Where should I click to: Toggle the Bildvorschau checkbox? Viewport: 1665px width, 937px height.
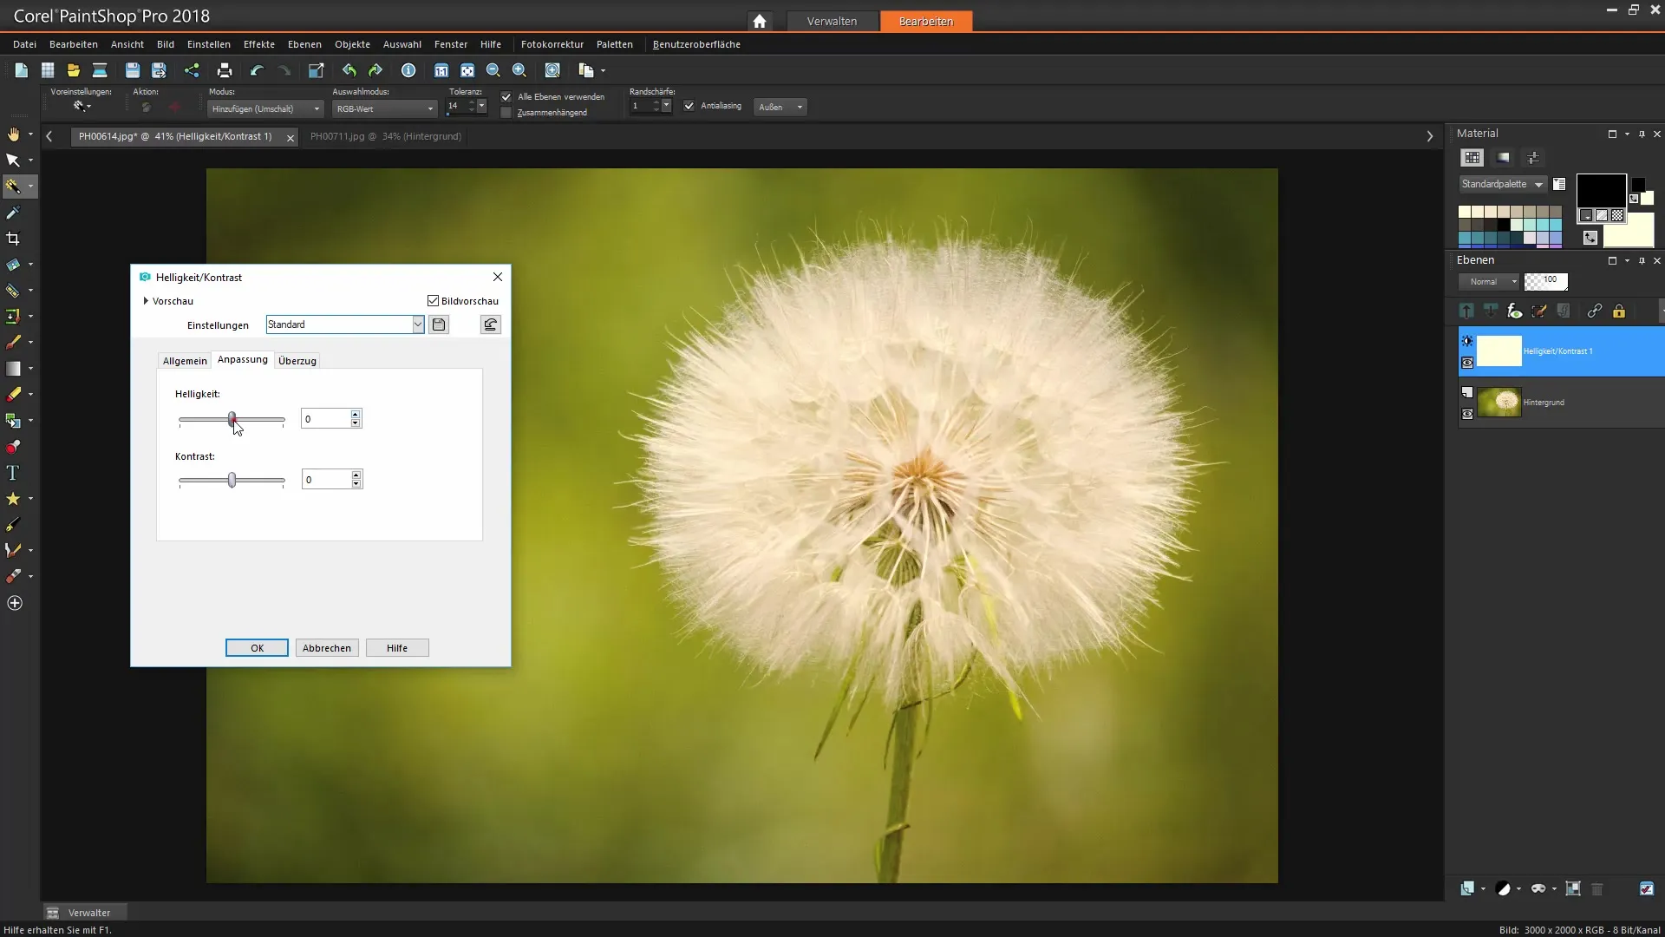click(434, 301)
